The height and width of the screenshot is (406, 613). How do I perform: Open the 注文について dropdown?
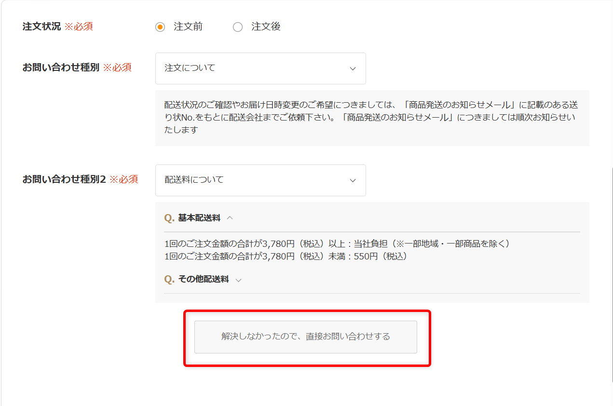pos(260,68)
